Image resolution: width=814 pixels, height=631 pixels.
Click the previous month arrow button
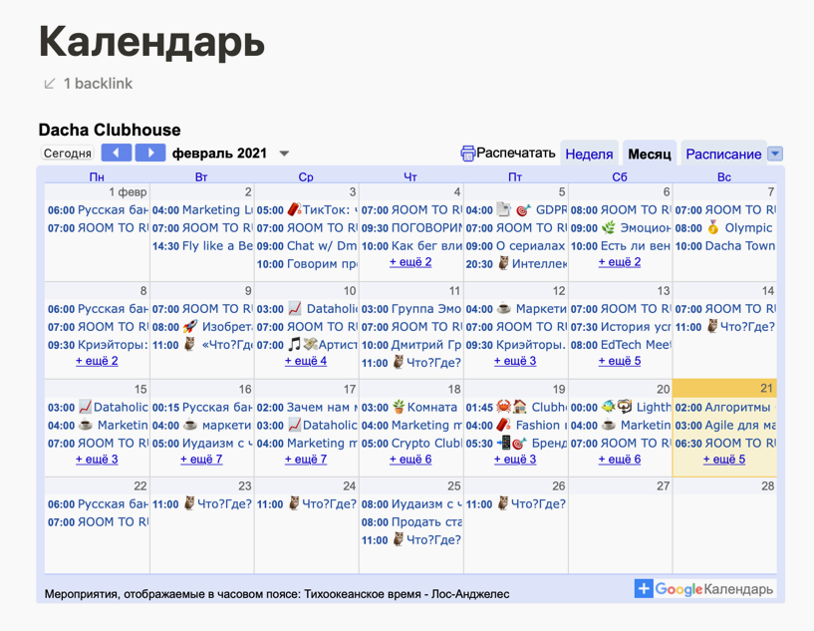coord(117,154)
